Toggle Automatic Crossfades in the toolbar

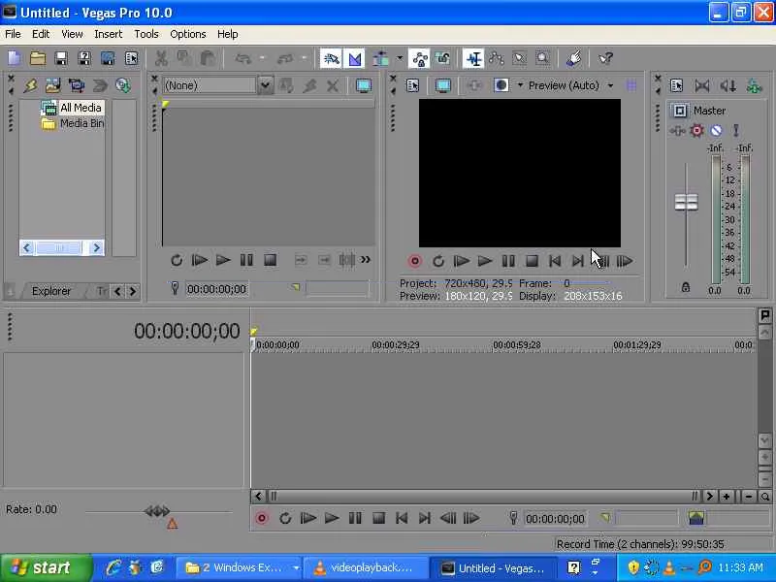[354, 58]
